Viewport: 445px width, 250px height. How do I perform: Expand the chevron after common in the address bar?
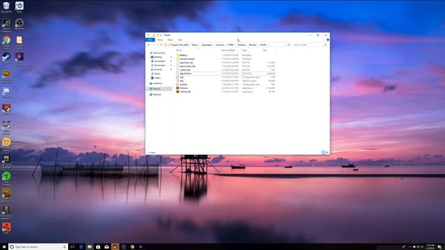(x=226, y=44)
